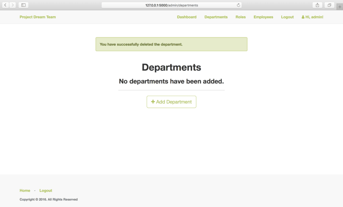Open the Dashboard nav item
The image size is (343, 207).
click(x=187, y=17)
